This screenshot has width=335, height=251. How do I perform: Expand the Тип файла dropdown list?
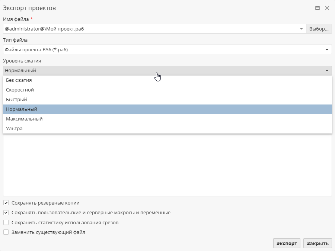[326, 50]
